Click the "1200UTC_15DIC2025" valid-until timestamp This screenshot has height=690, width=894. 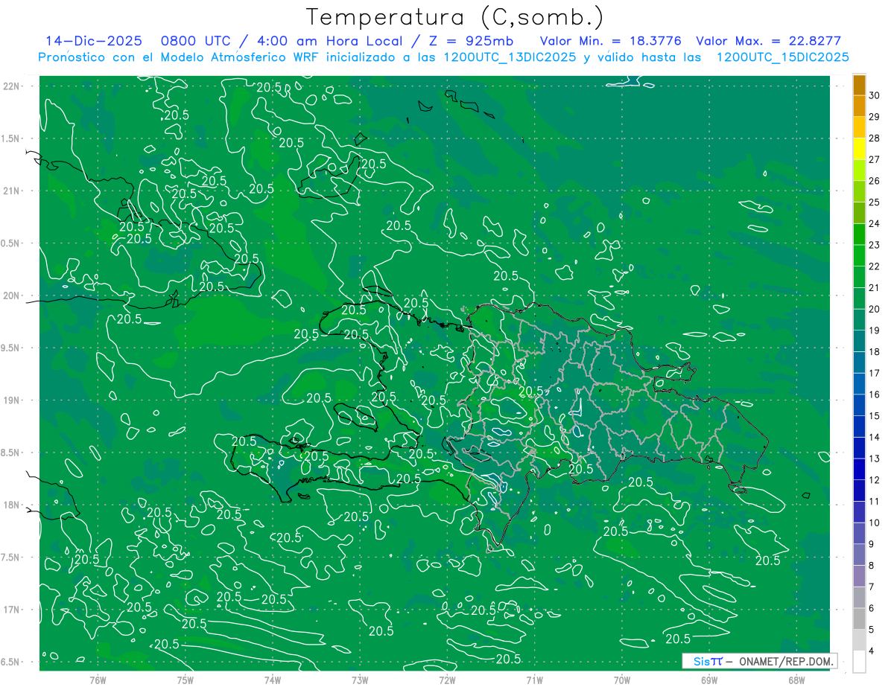(782, 57)
